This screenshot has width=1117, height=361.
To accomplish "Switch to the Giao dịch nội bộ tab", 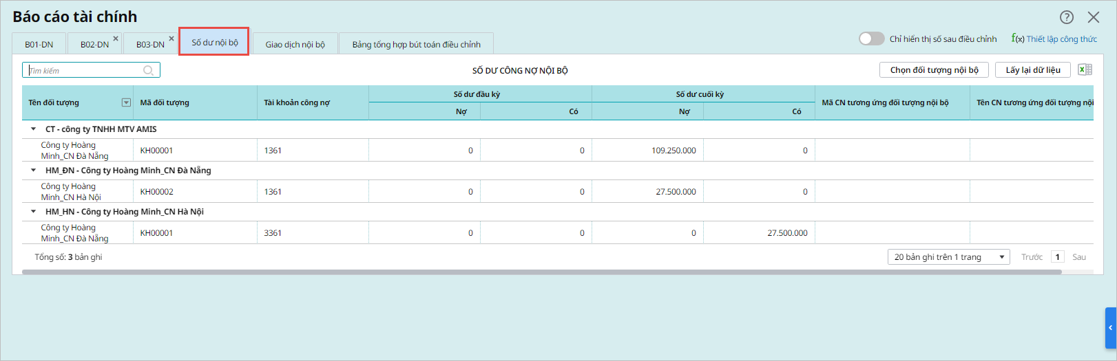I will pos(295,44).
